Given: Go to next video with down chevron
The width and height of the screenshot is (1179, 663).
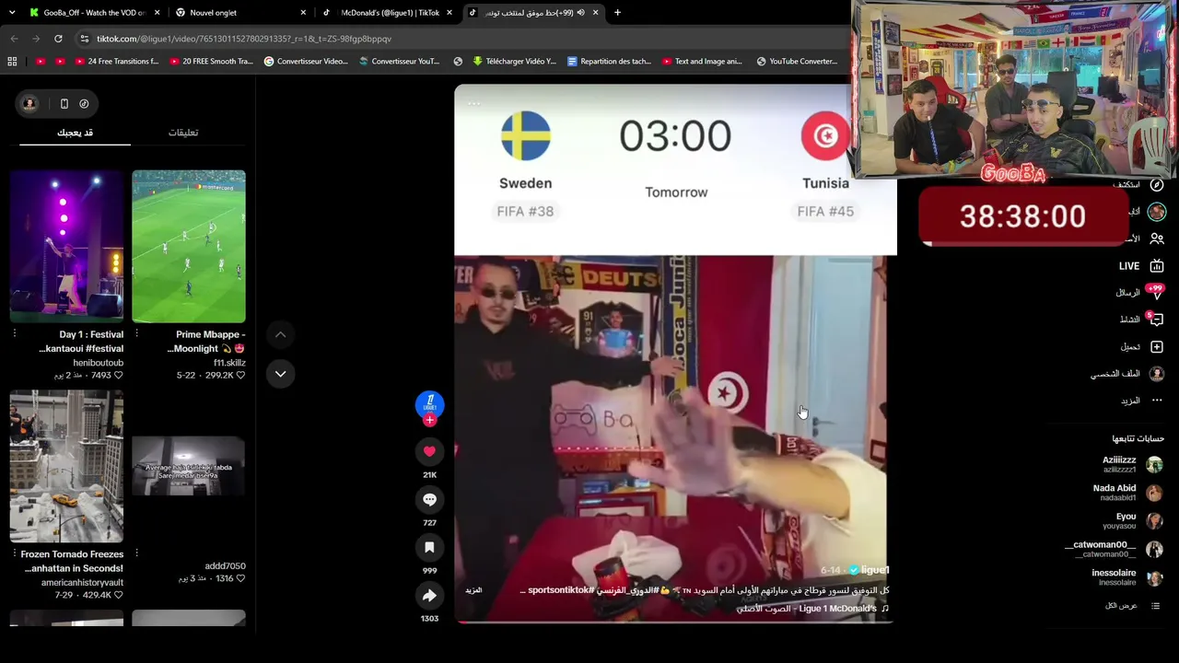Looking at the screenshot, I should tap(280, 374).
